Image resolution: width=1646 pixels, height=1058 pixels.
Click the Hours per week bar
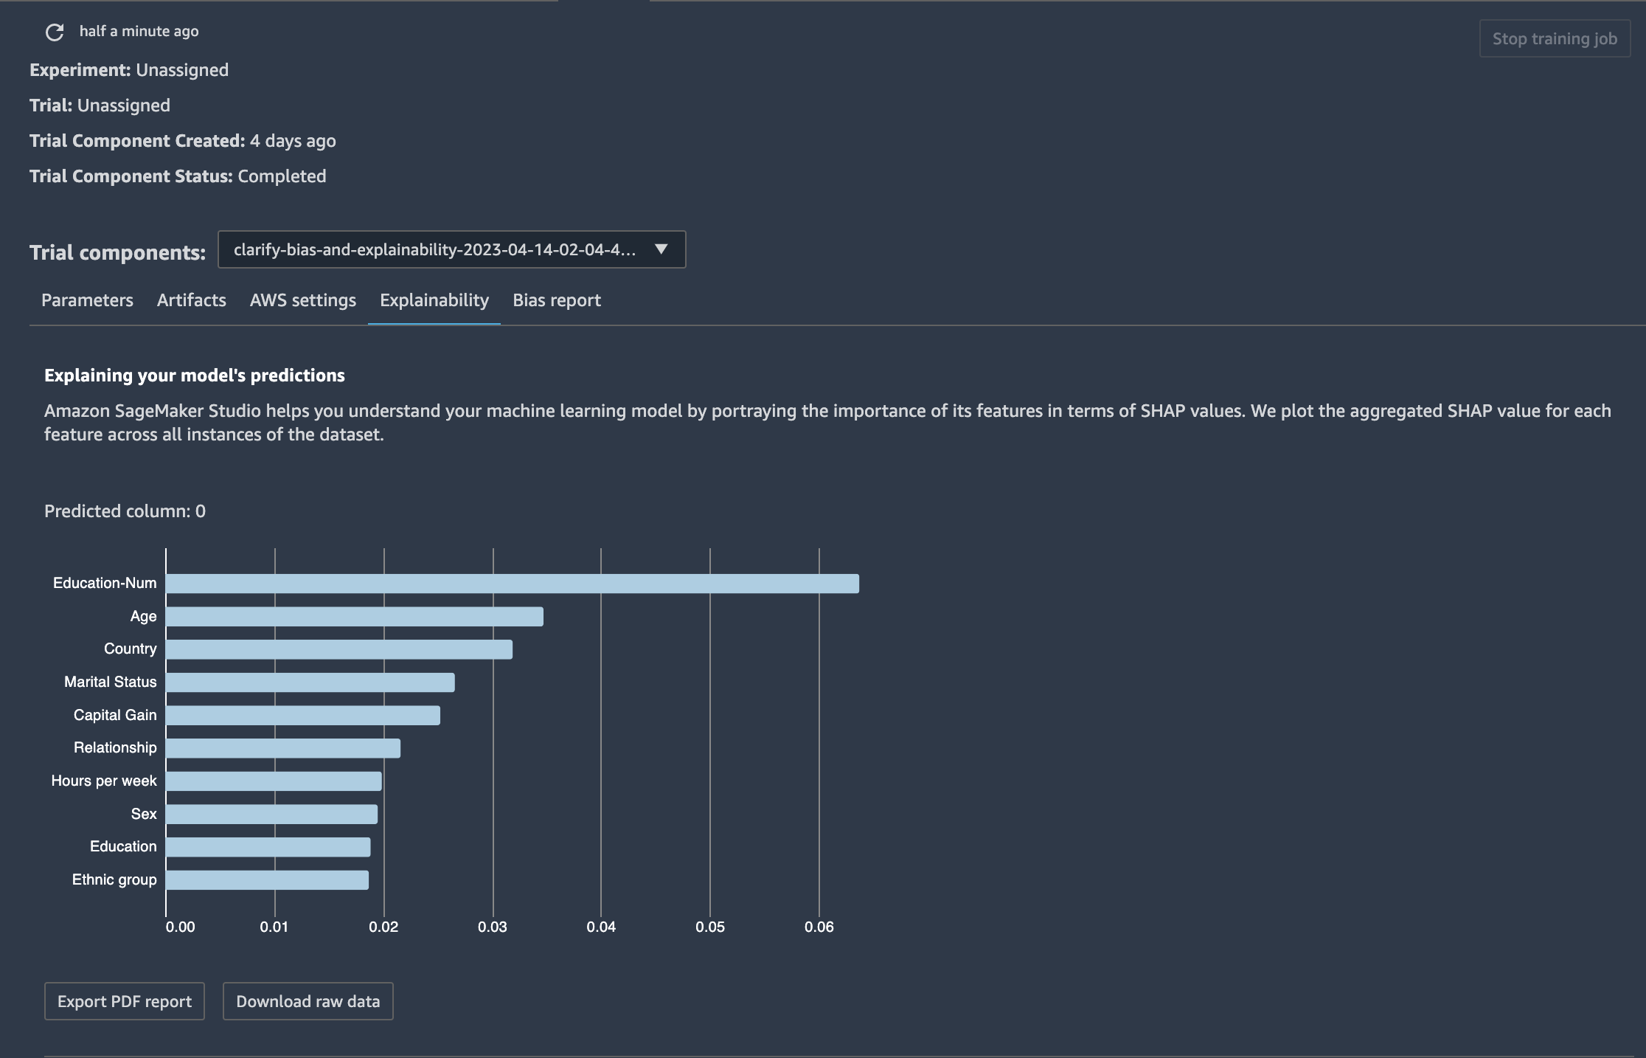coord(274,781)
